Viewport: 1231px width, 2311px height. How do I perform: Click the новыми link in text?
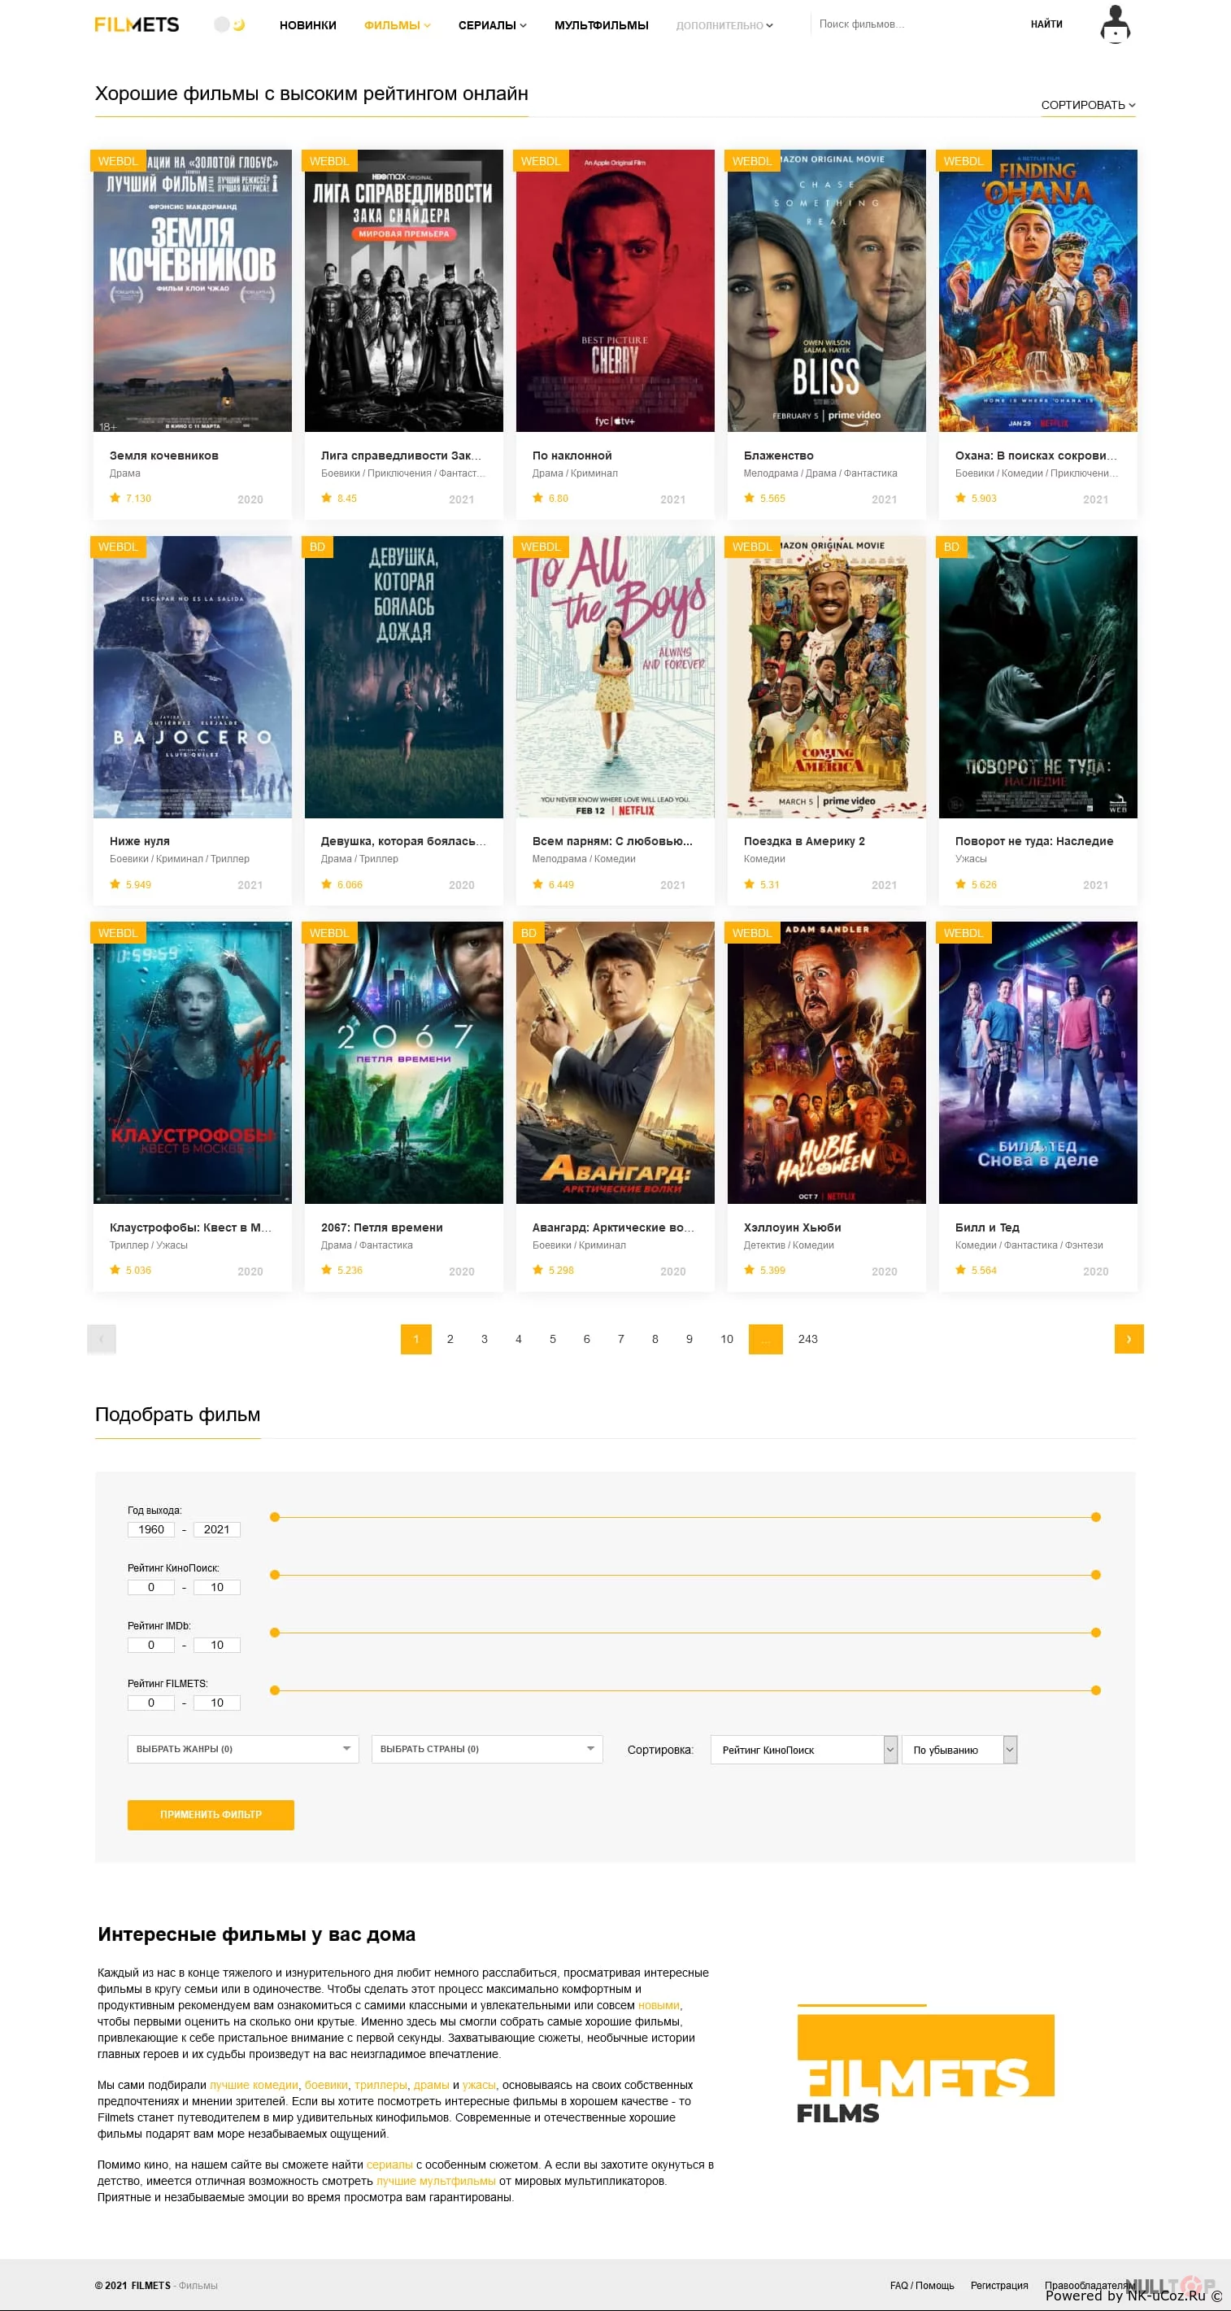click(x=658, y=2005)
